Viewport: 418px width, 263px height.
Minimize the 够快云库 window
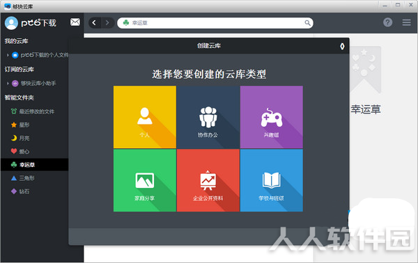click(x=385, y=5)
